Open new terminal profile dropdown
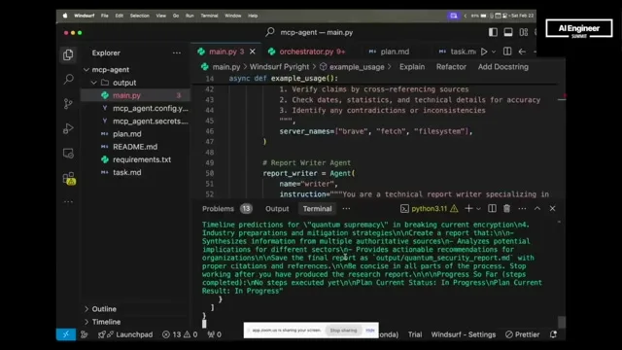Image resolution: width=622 pixels, height=350 pixels. (478, 209)
